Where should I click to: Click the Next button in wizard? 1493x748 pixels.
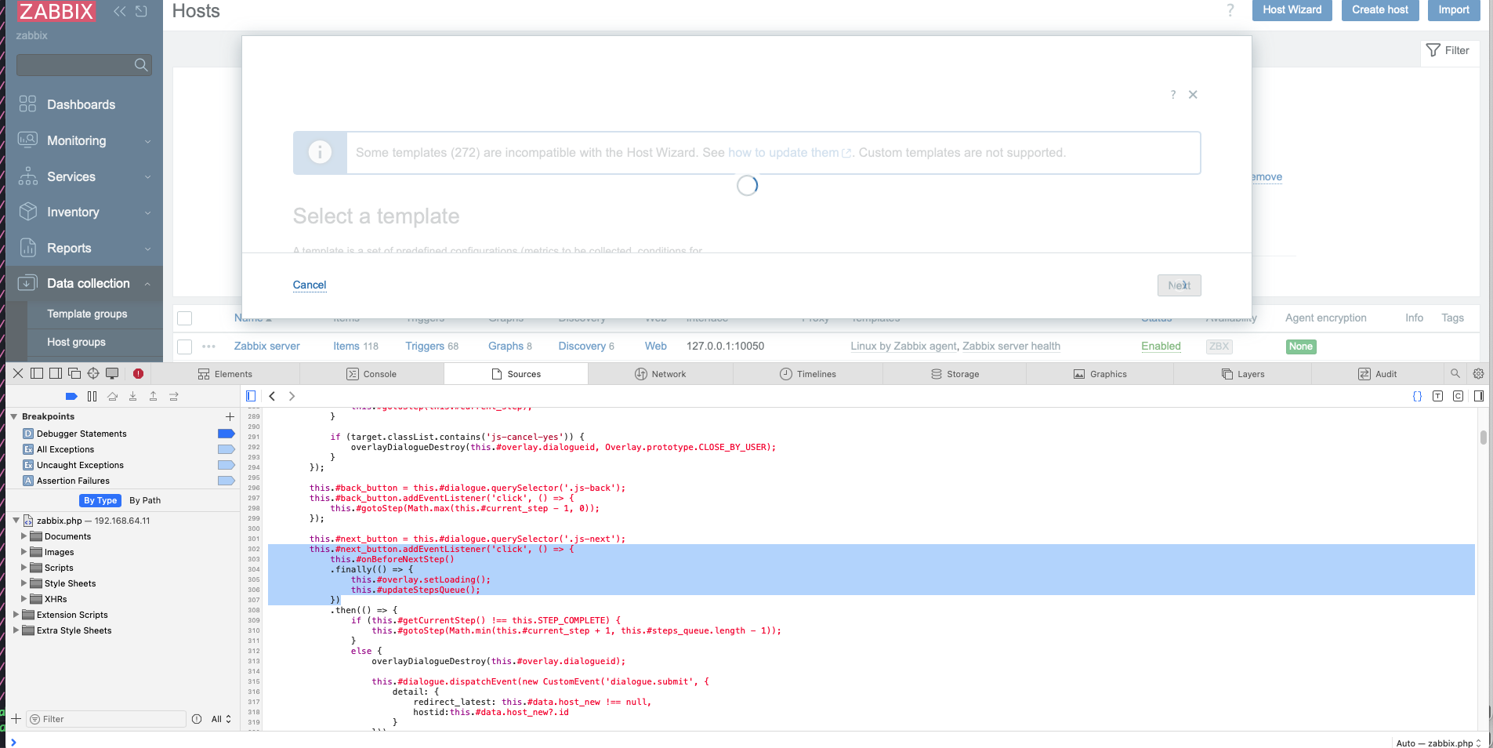coord(1179,285)
